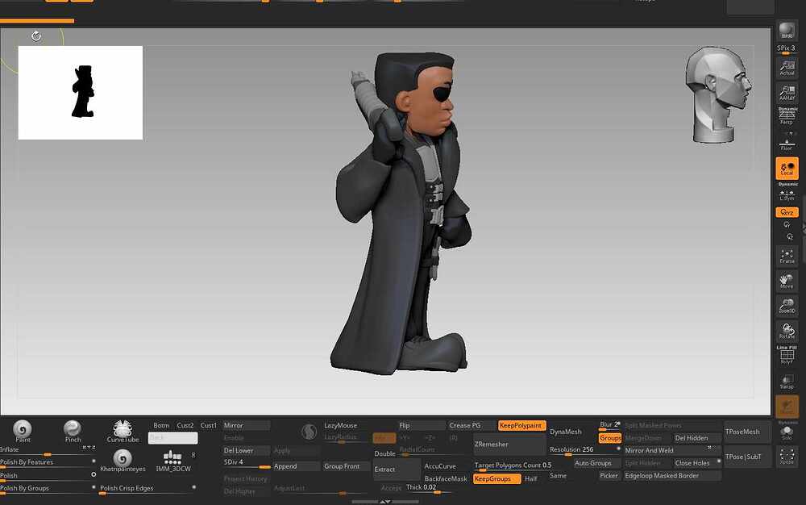The width and height of the screenshot is (806, 505).
Task: Switch to the Botm custom tab
Action: (161, 425)
